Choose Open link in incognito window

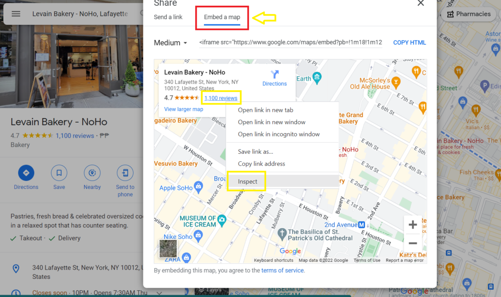coord(278,134)
